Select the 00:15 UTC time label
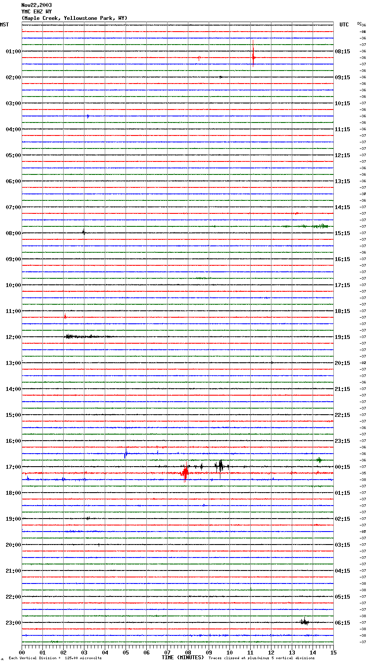 pos(342,467)
